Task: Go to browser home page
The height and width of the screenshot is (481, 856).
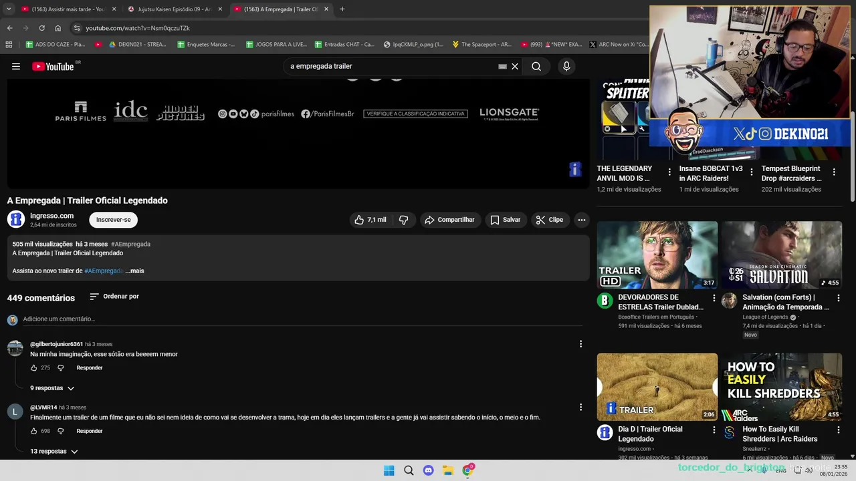Action: (58, 28)
